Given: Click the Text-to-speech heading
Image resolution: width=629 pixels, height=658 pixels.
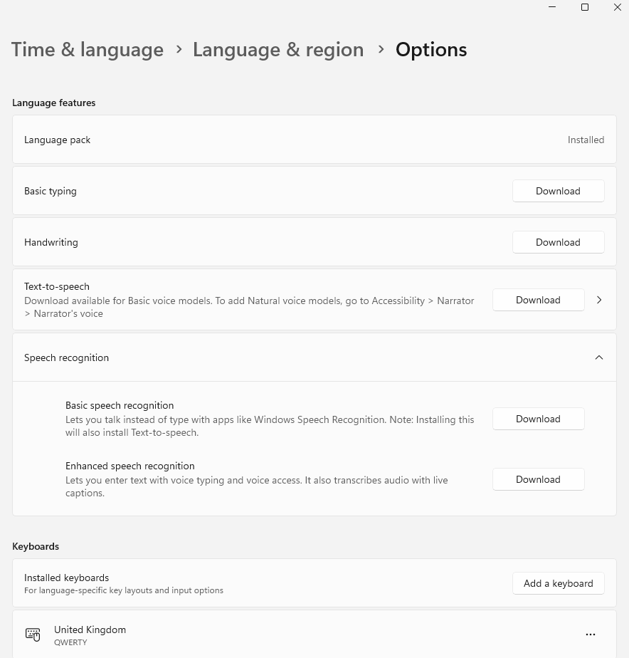Looking at the screenshot, I should [57, 286].
